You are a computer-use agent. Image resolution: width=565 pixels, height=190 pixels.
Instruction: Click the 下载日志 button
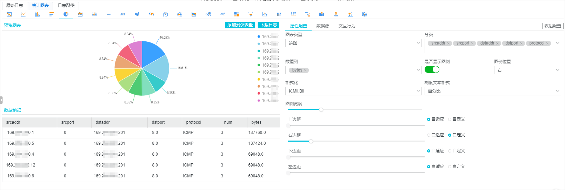pos(269,25)
